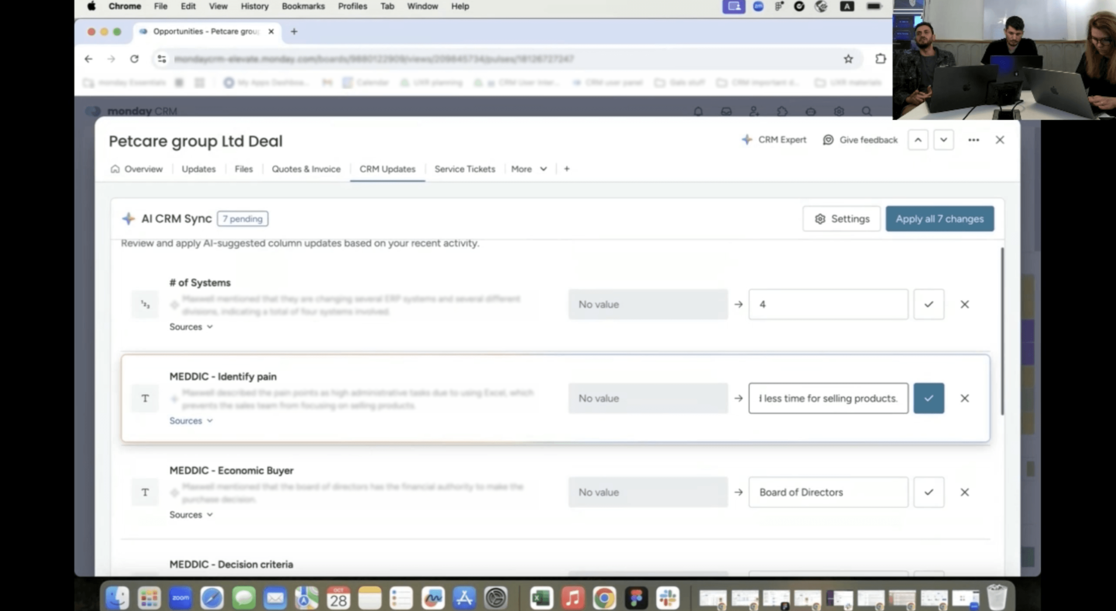Image resolution: width=1116 pixels, height=611 pixels.
Task: Edit the suggested Identify pain text field
Action: pyautogui.click(x=828, y=398)
